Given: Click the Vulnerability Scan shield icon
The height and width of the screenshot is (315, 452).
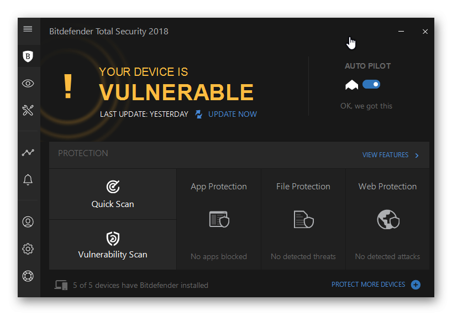Looking at the screenshot, I should (x=113, y=239).
